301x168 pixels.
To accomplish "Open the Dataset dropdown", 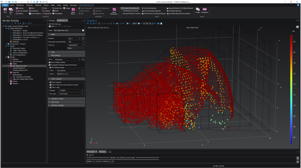I will coord(74,38).
